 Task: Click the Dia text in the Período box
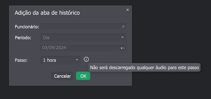pyautogui.click(x=46, y=38)
